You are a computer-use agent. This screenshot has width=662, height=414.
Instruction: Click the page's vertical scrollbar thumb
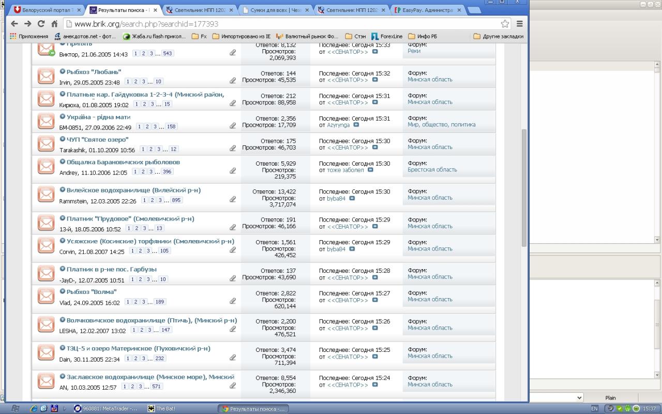tap(523, 186)
